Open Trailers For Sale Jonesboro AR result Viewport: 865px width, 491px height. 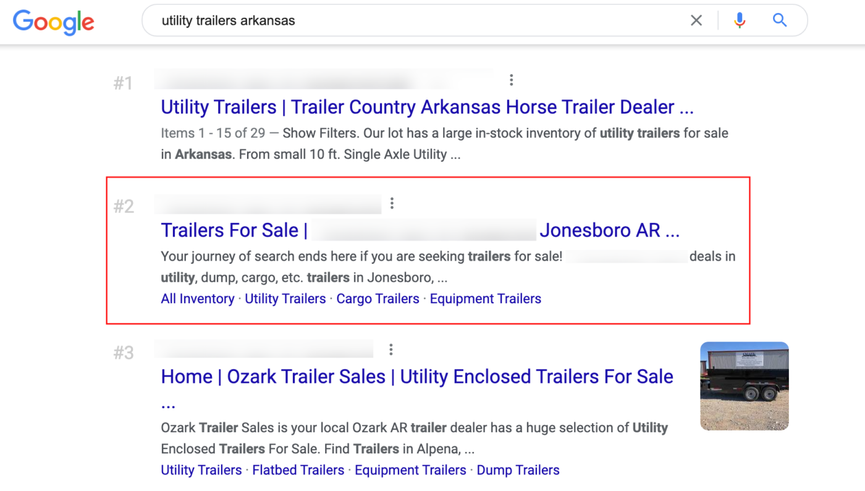(420, 230)
